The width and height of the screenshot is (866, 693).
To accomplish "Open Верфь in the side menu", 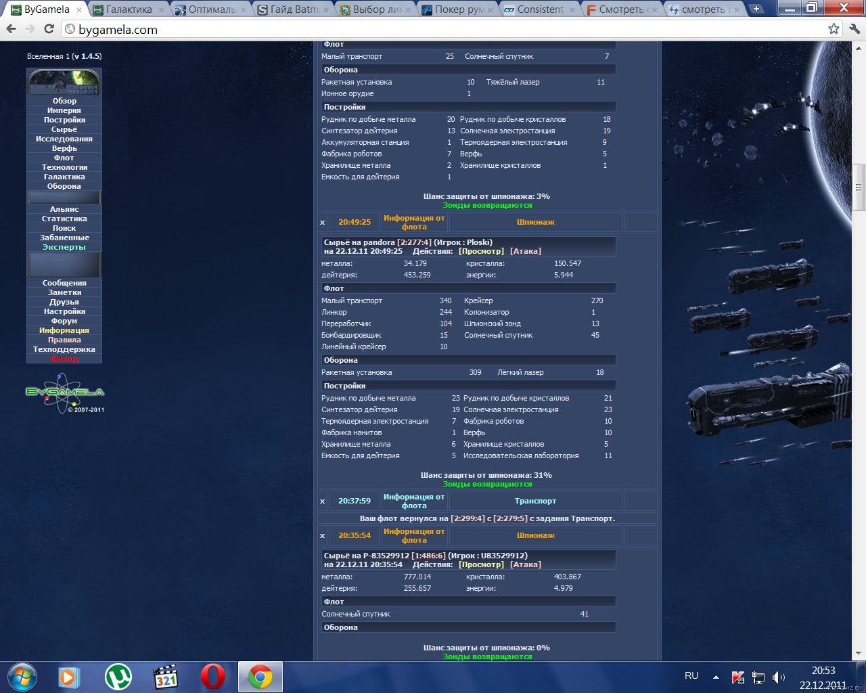I will [64, 148].
